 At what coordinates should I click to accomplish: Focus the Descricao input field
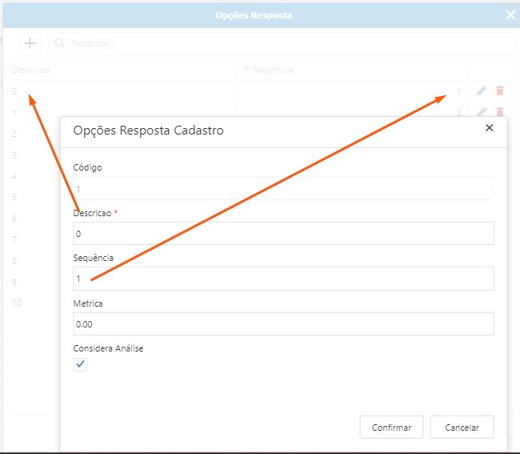click(283, 234)
